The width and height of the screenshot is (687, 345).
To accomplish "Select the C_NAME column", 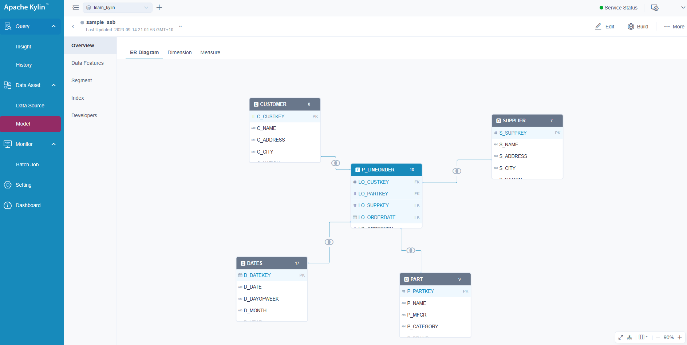I will pyautogui.click(x=285, y=128).
